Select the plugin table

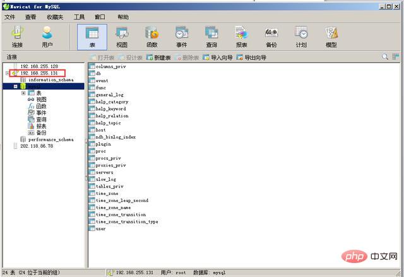point(103,144)
